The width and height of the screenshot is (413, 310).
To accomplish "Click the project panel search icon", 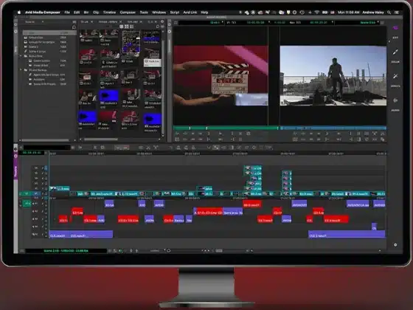I will pyautogui.click(x=74, y=27).
